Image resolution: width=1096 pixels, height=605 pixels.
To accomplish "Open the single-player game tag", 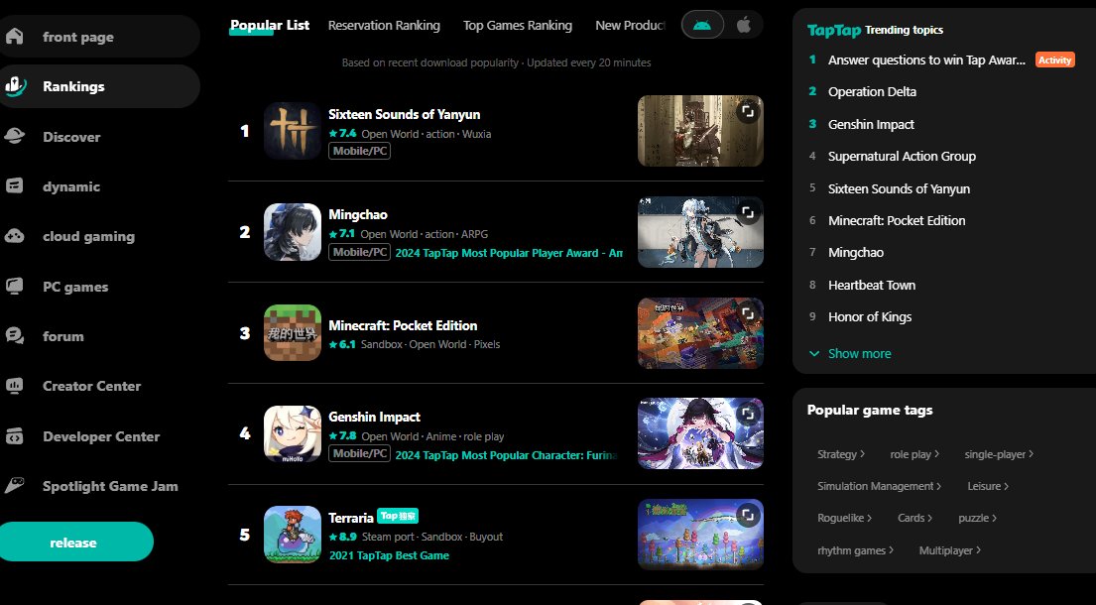I will [999, 454].
